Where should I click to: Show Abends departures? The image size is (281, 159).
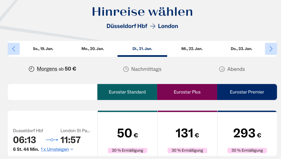point(236,69)
